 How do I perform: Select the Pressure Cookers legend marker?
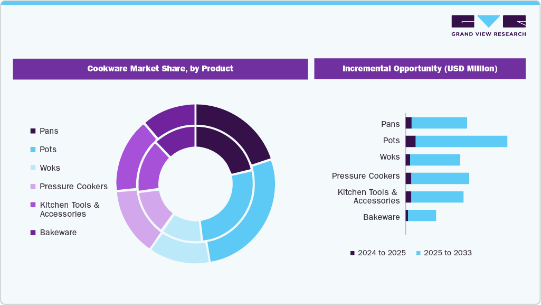(32, 186)
